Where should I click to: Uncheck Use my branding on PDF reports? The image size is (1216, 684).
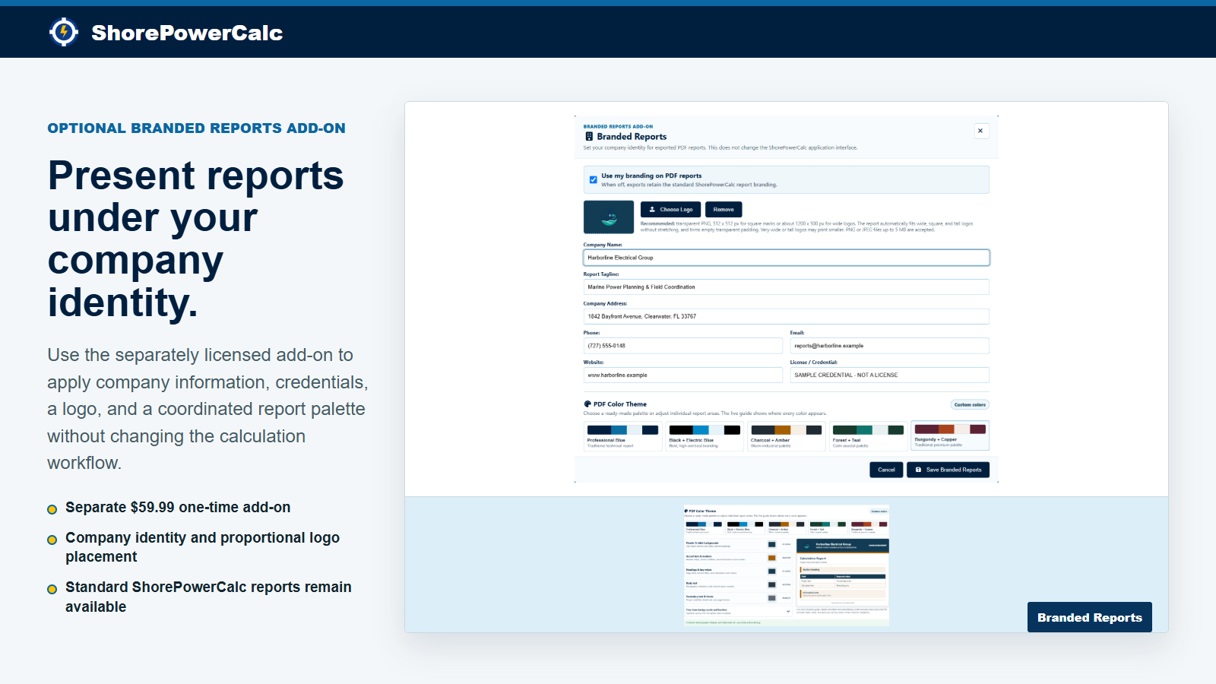594,180
